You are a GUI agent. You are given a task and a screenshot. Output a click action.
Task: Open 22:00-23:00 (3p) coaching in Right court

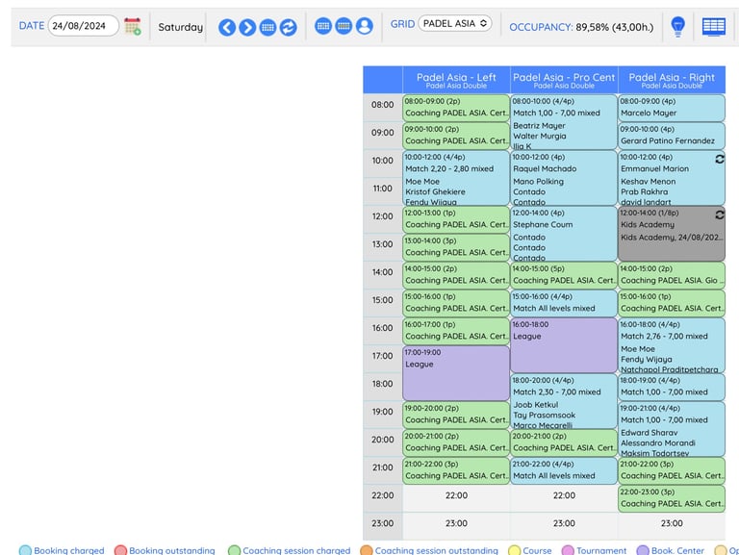pyautogui.click(x=672, y=498)
